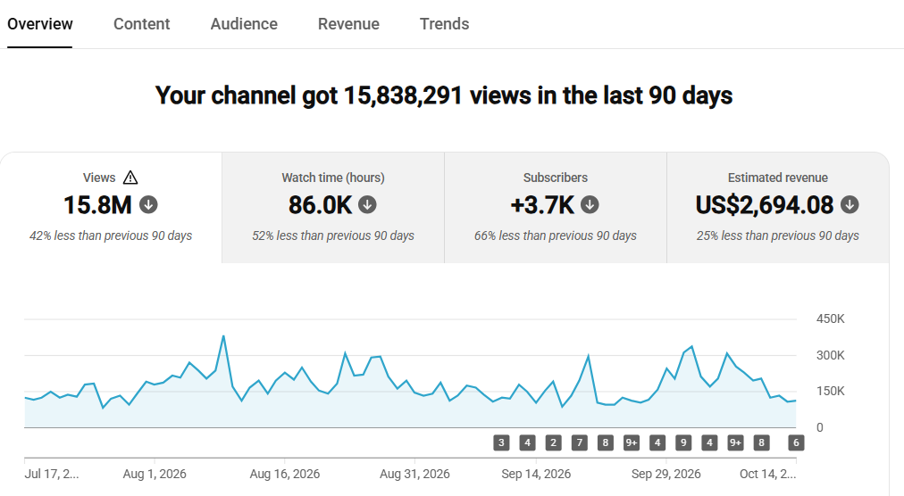Click the '25% less than previous 90 days' text
Screen dimensions: 904x496
click(778, 236)
